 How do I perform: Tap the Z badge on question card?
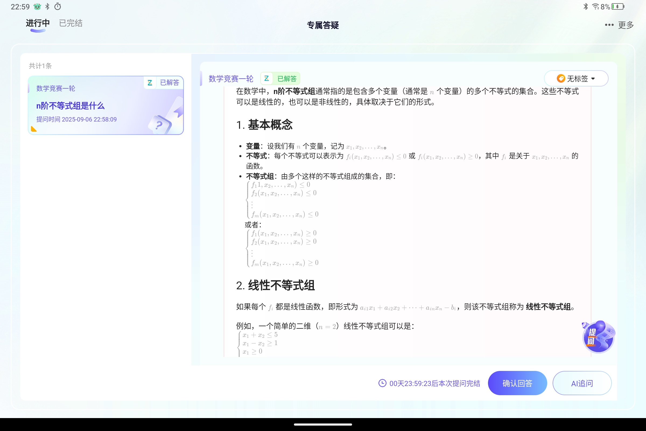150,82
